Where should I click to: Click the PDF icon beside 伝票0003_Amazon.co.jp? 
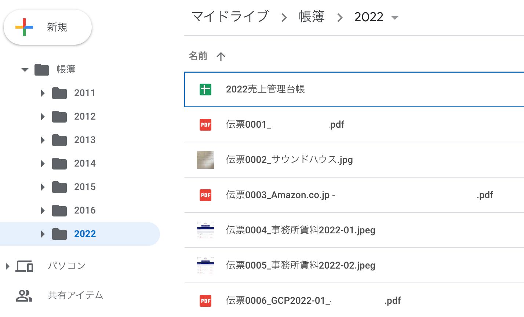coord(205,195)
